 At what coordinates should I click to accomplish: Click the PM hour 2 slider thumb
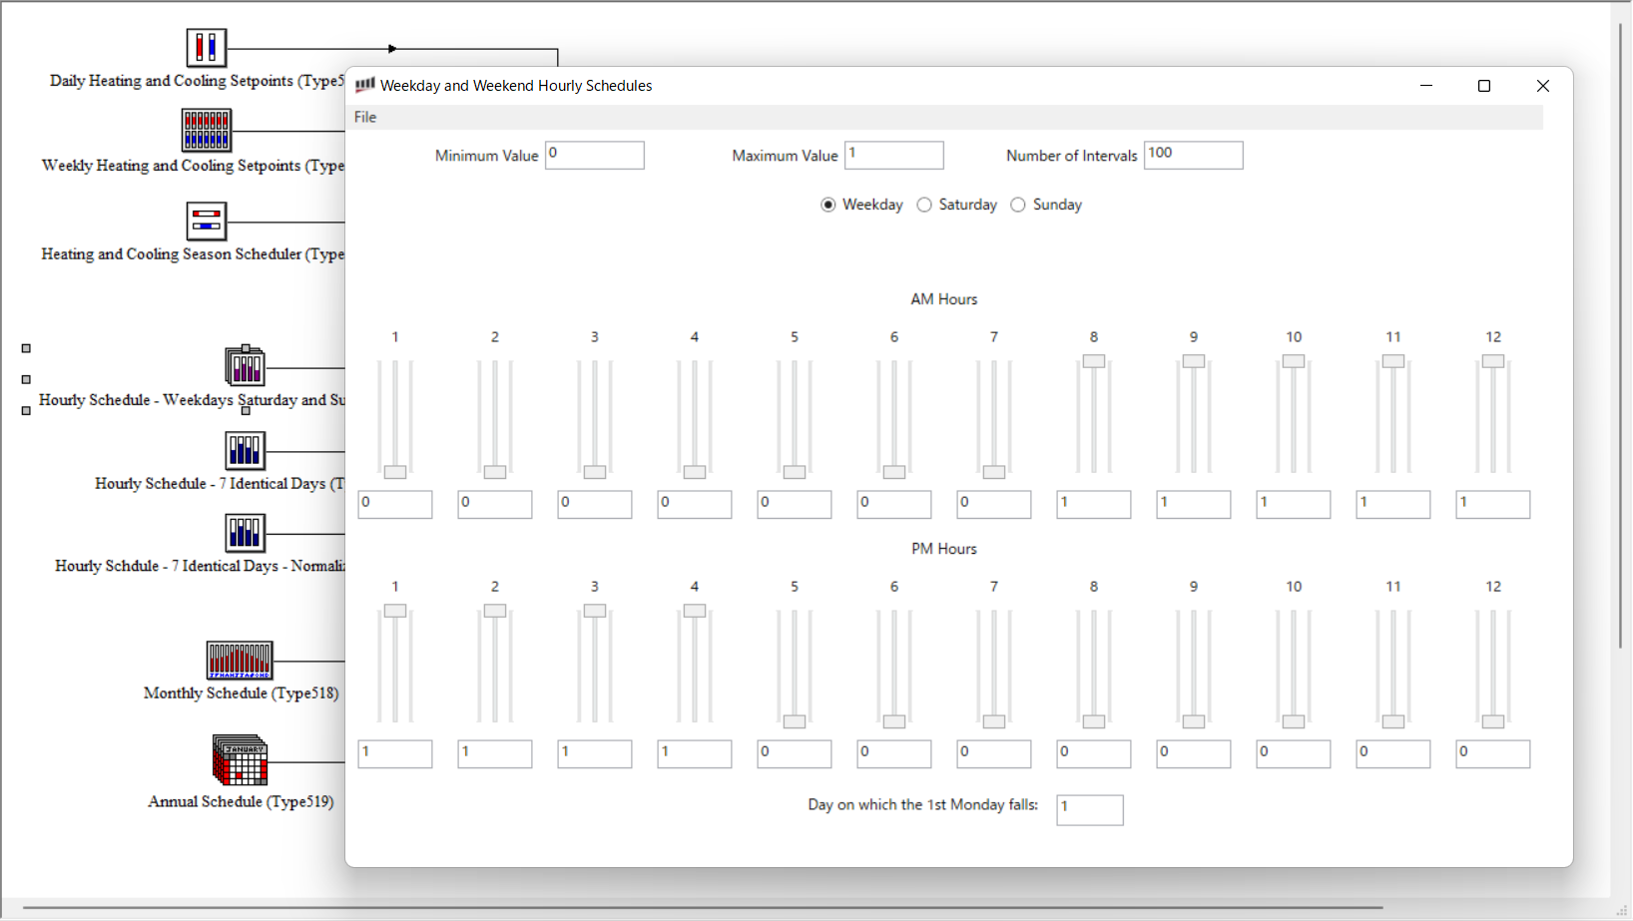click(495, 611)
